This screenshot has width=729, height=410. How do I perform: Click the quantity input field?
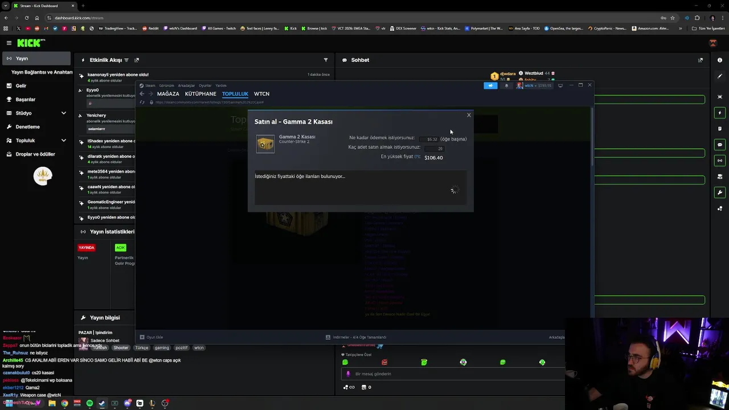point(435,148)
